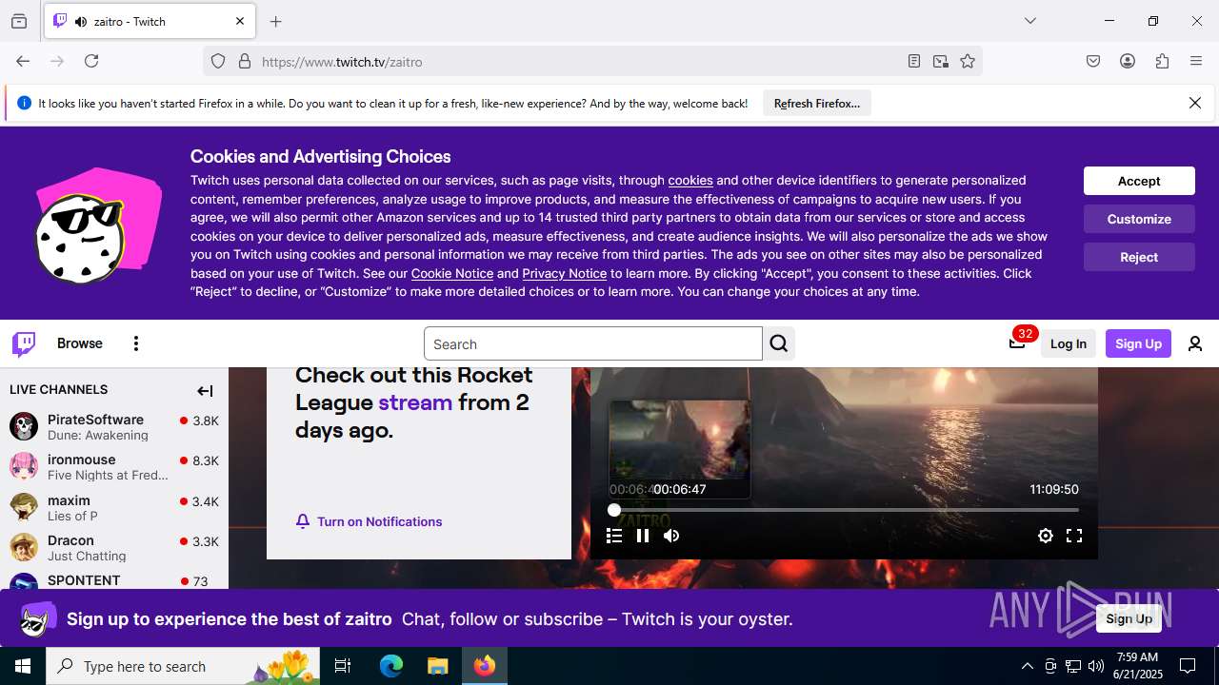Click the search magnifier button

[x=779, y=343]
